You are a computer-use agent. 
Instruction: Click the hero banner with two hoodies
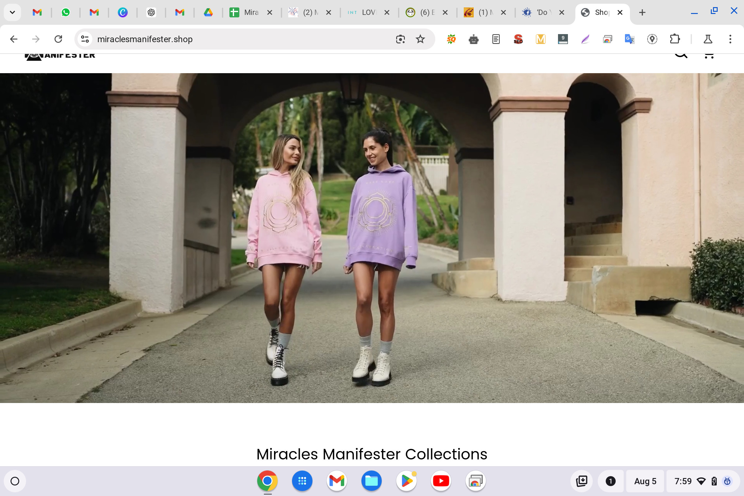pos(372,238)
